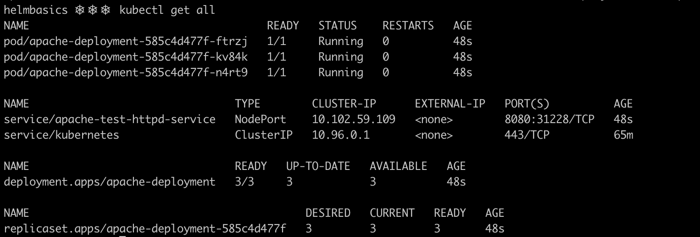Click the 443/TCP port value
Viewport: 700px width, 237px height.
coord(527,135)
